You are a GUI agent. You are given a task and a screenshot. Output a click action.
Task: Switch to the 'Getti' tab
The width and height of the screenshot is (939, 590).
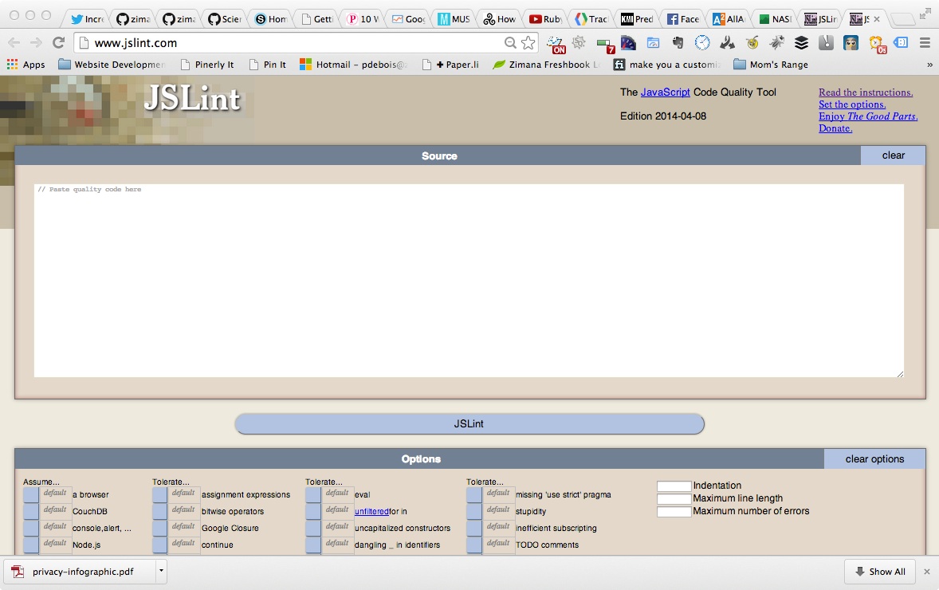pyautogui.click(x=316, y=18)
